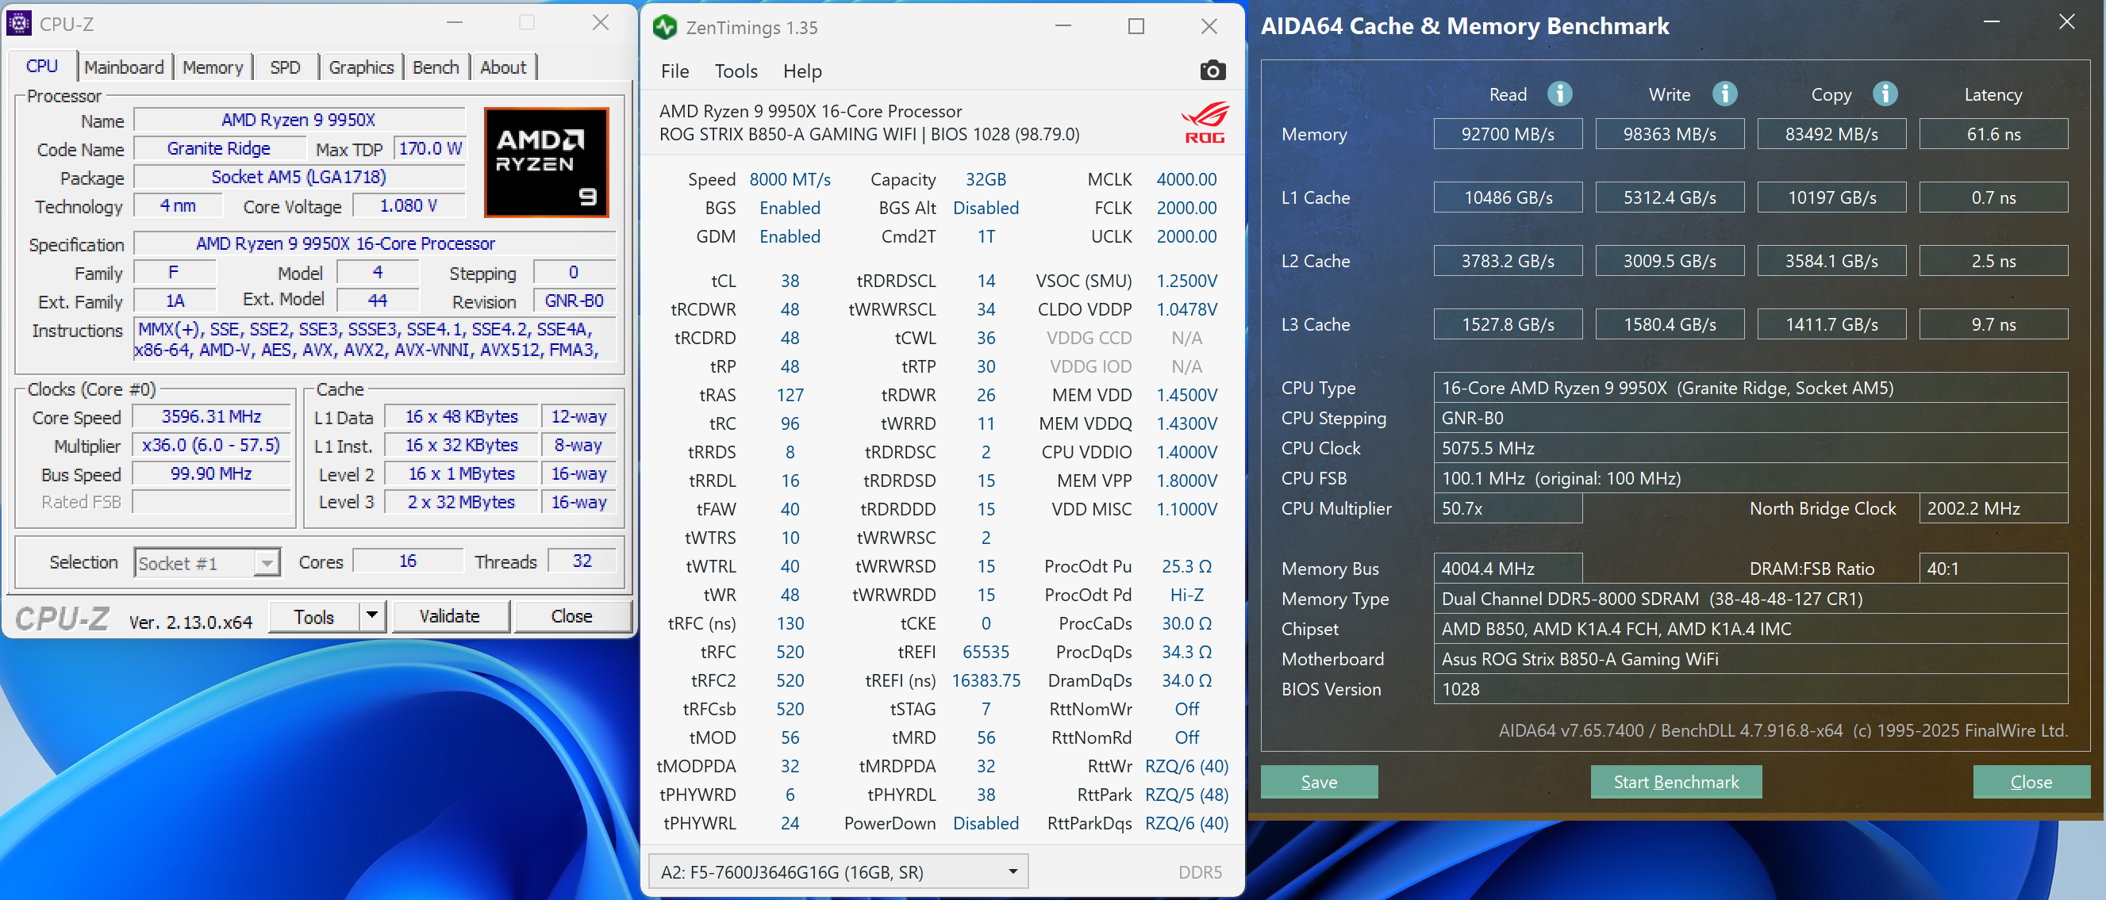Click the Speed value 8000 MT/s in ZenTimings
The image size is (2106, 900).
click(790, 179)
